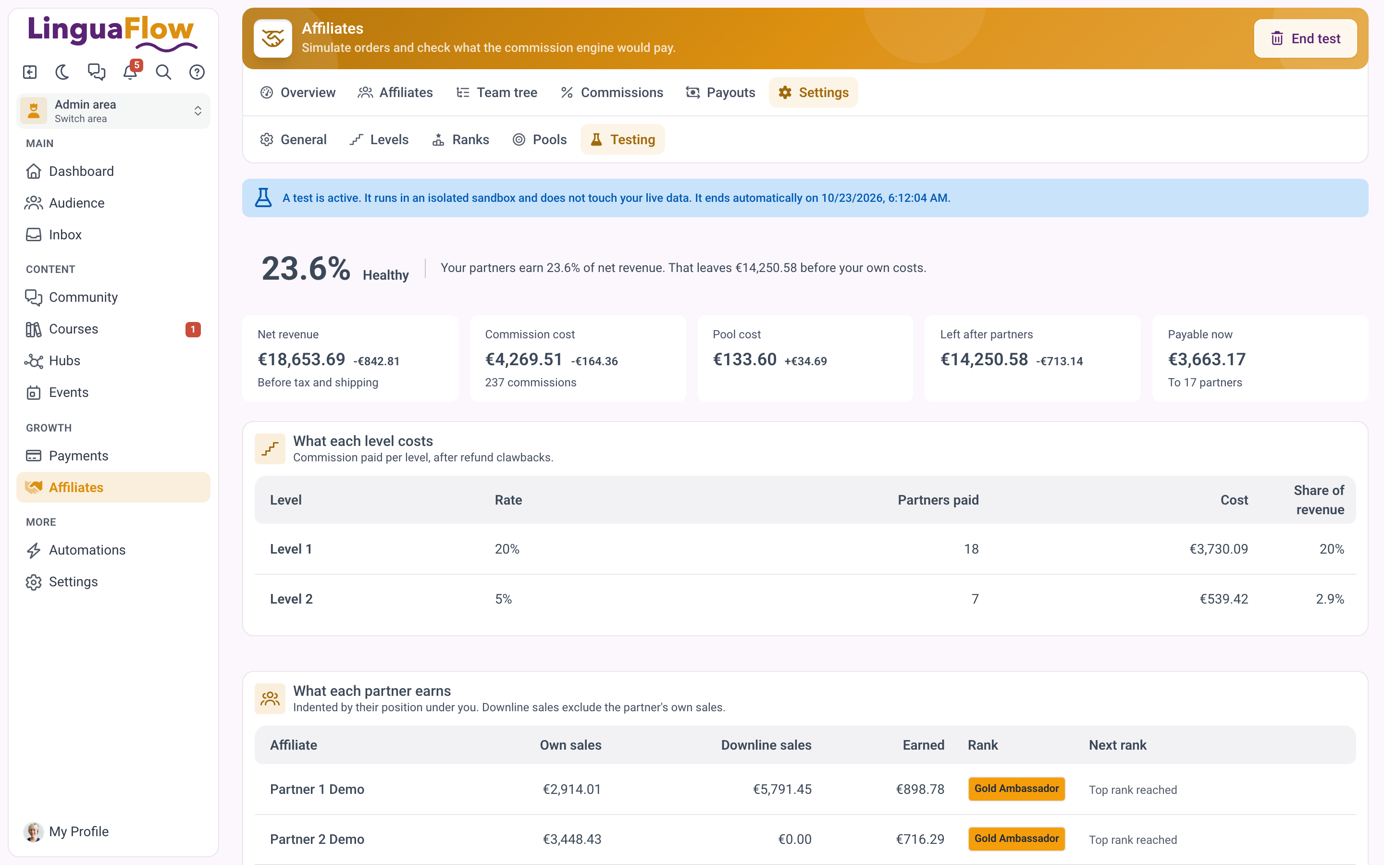This screenshot has width=1384, height=865.
Task: Click the Level 1 row label
Action: [x=291, y=549]
